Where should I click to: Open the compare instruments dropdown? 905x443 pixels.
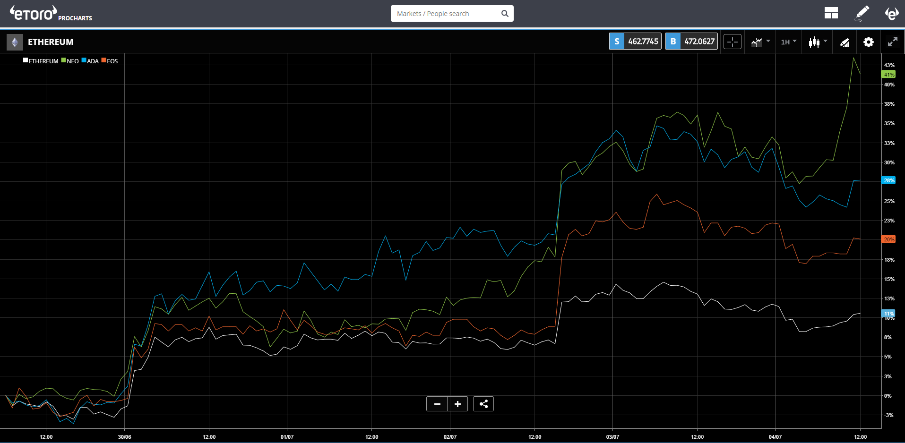pos(760,42)
